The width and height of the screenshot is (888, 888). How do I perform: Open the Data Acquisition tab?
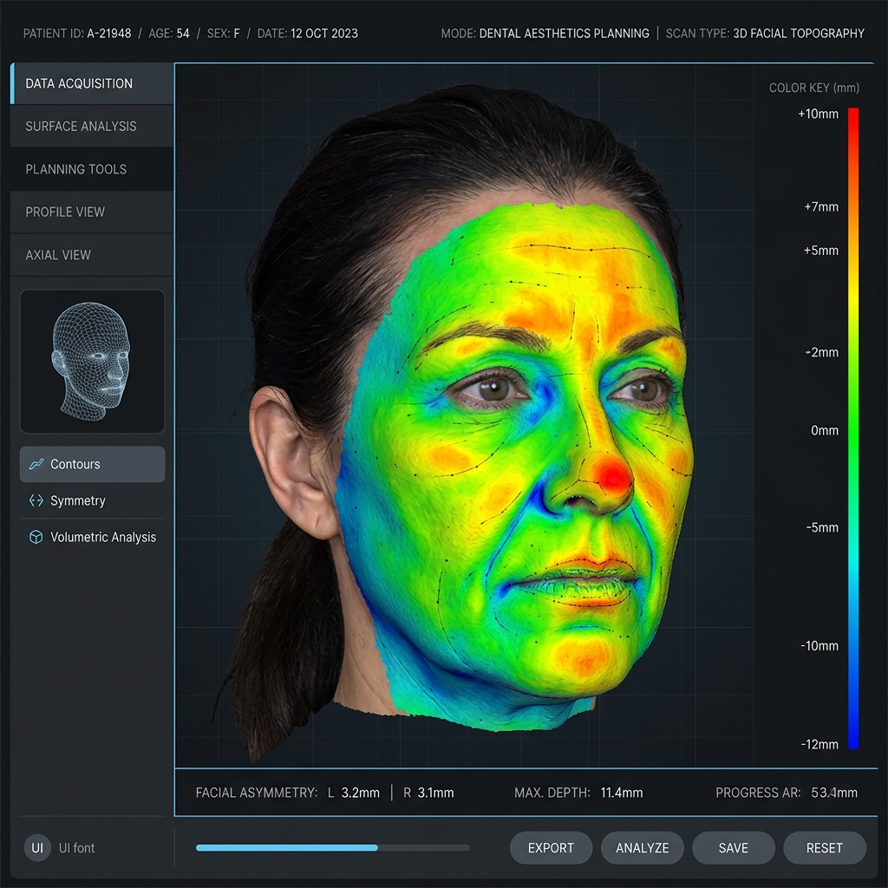[92, 83]
